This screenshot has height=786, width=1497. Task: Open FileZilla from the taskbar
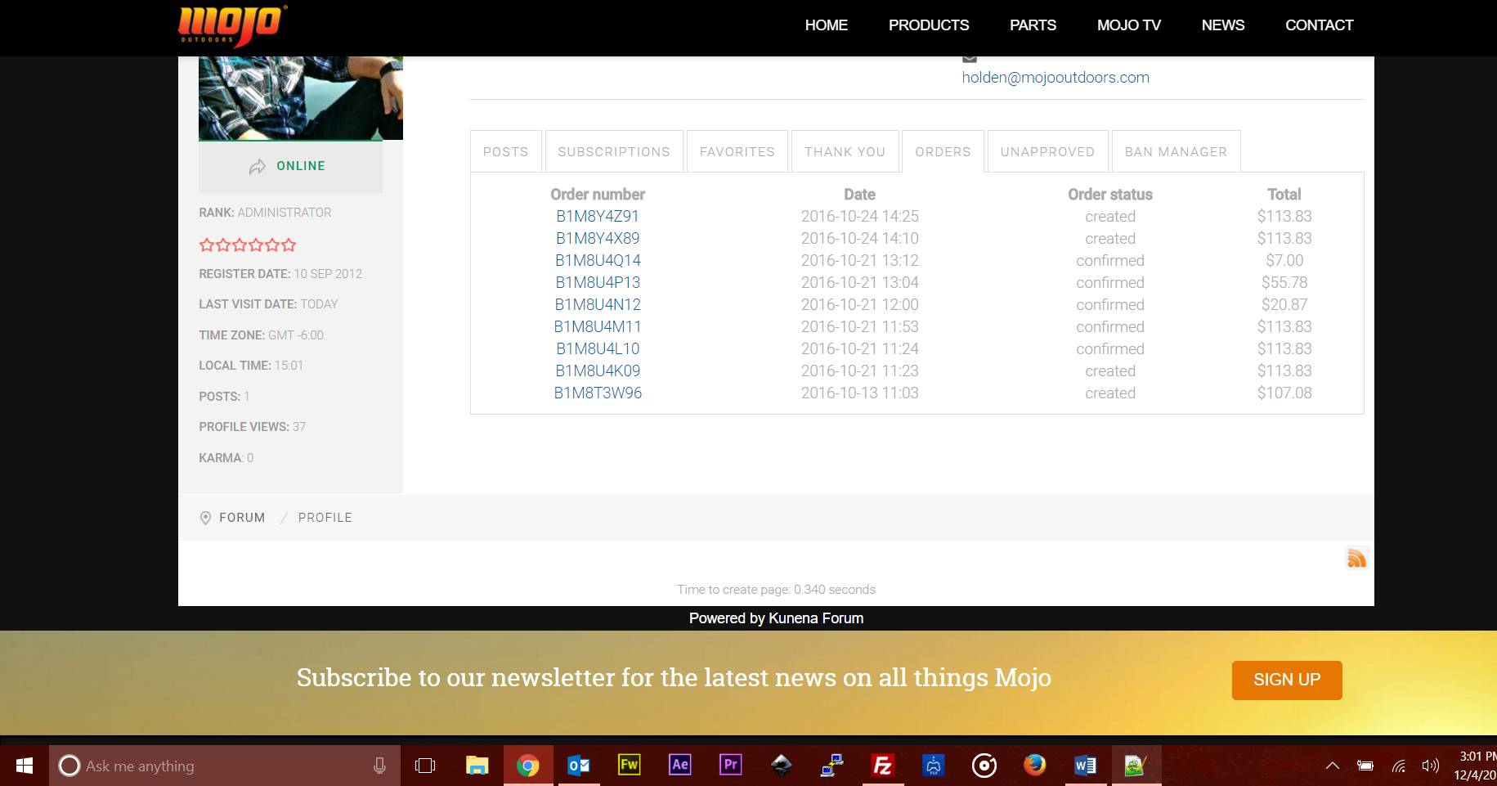tap(883, 766)
